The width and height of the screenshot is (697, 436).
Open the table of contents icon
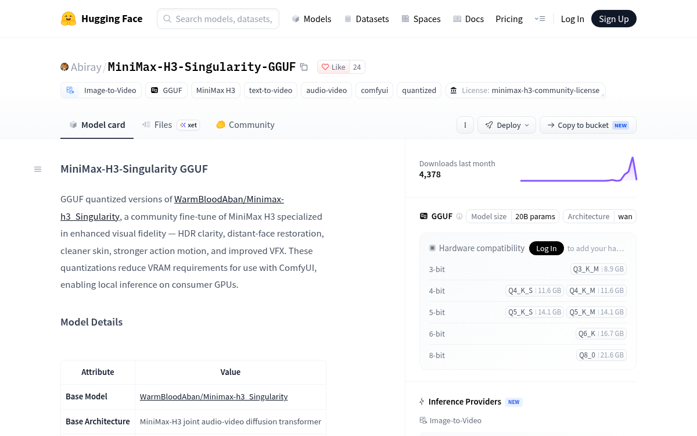[x=38, y=169]
